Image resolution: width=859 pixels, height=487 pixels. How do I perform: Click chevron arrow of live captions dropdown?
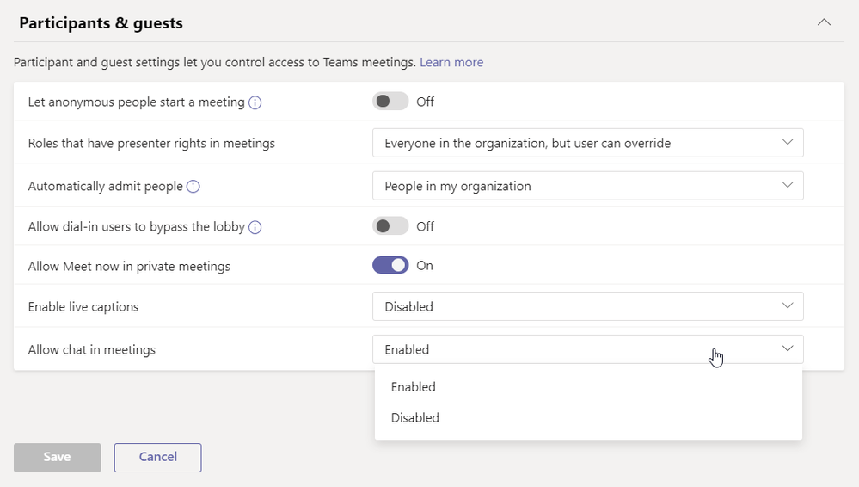788,305
